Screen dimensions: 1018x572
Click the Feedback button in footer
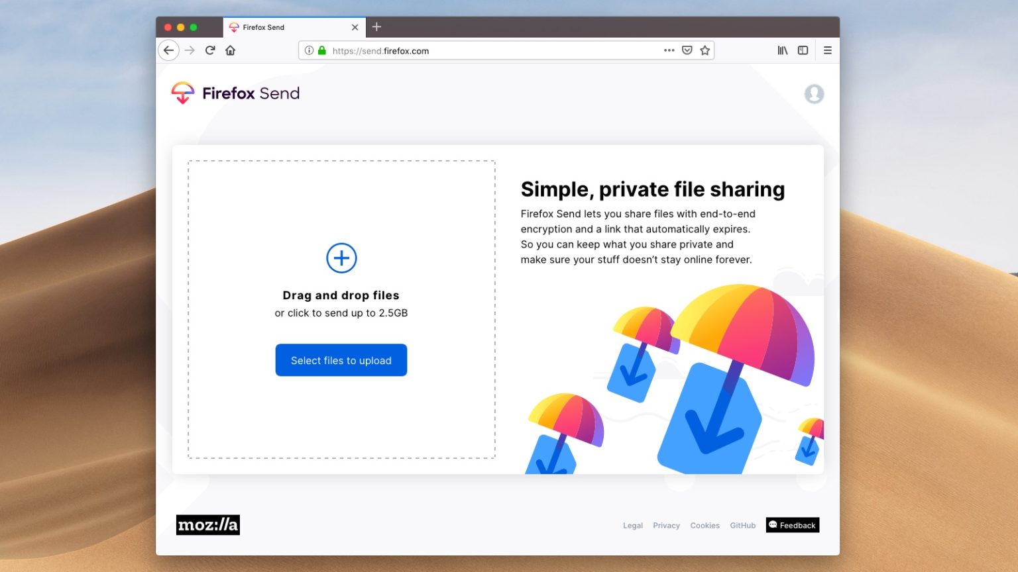click(792, 525)
